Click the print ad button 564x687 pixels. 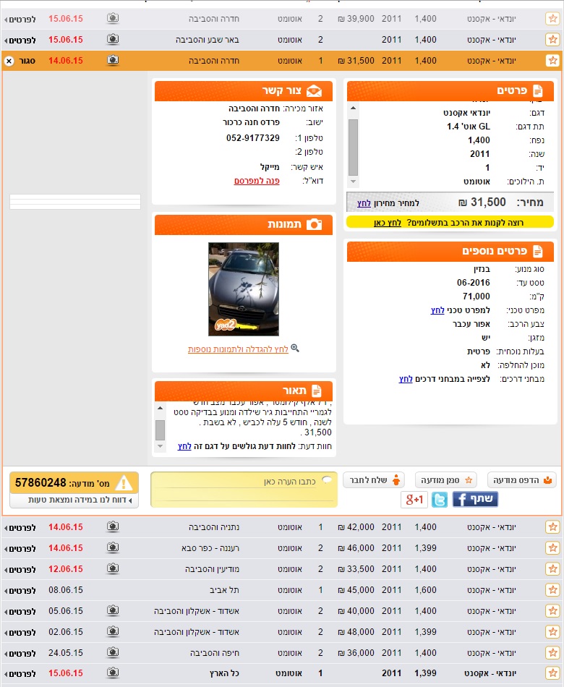tap(522, 479)
